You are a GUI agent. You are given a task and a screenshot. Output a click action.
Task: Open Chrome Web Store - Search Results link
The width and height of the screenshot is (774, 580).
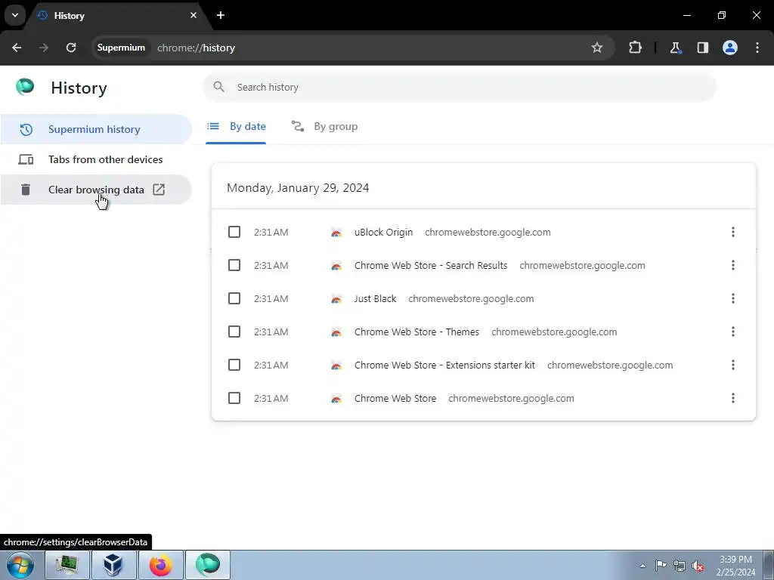click(431, 265)
